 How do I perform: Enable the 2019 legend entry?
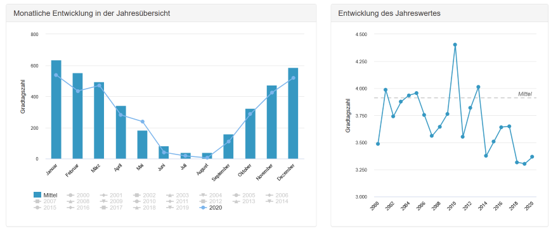coord(177,208)
